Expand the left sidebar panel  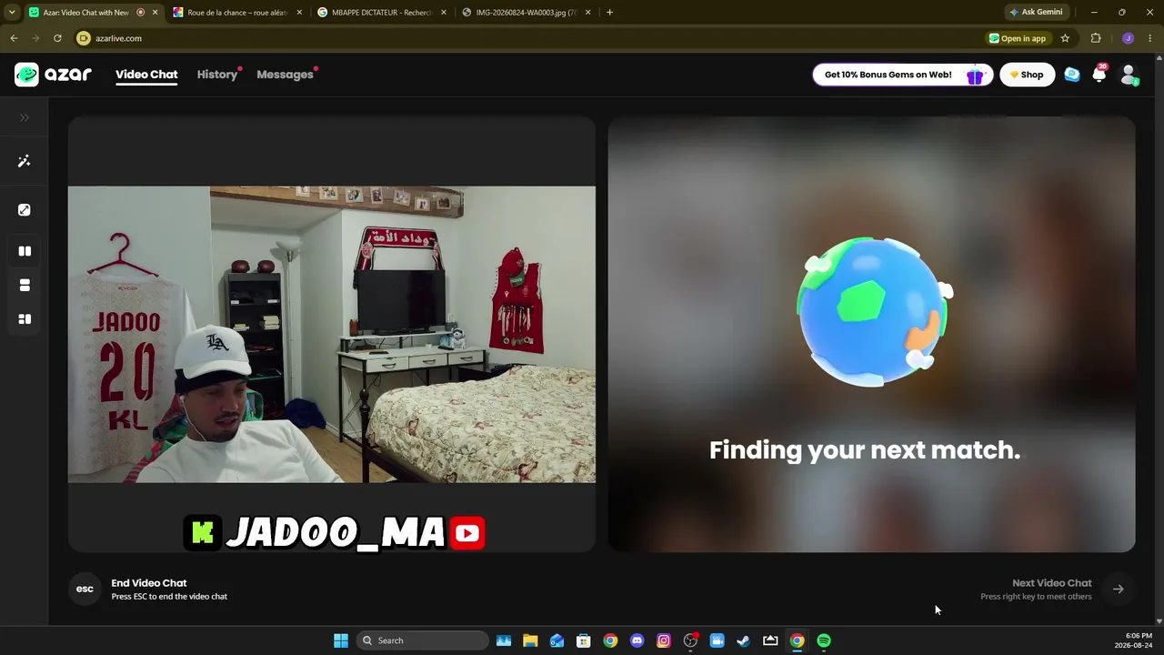coord(25,117)
